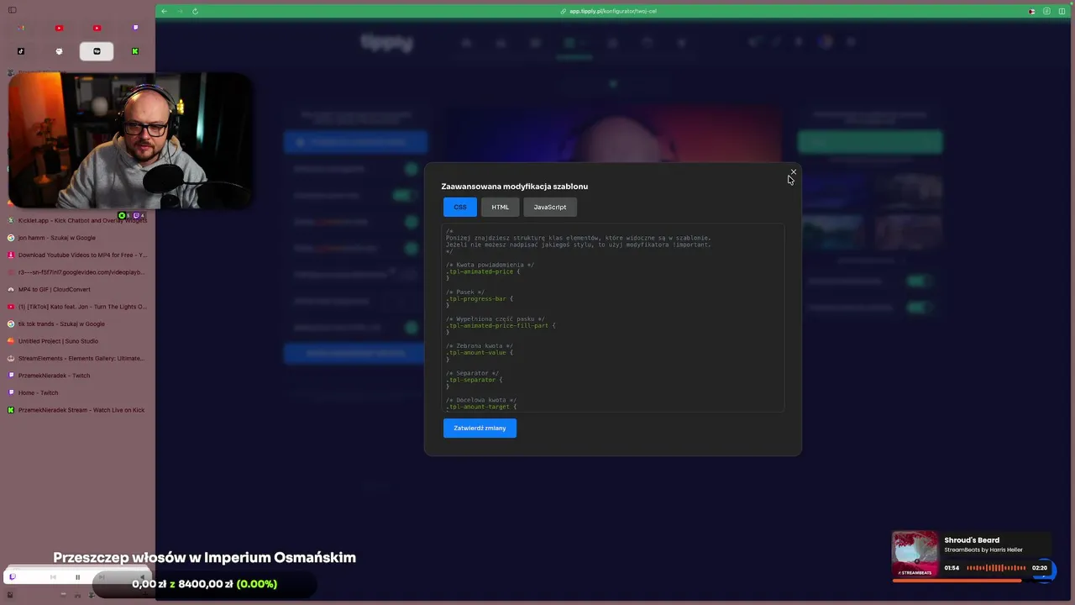
Task: Open the white pinned tab beside TikTok
Action: pyautogui.click(x=59, y=51)
